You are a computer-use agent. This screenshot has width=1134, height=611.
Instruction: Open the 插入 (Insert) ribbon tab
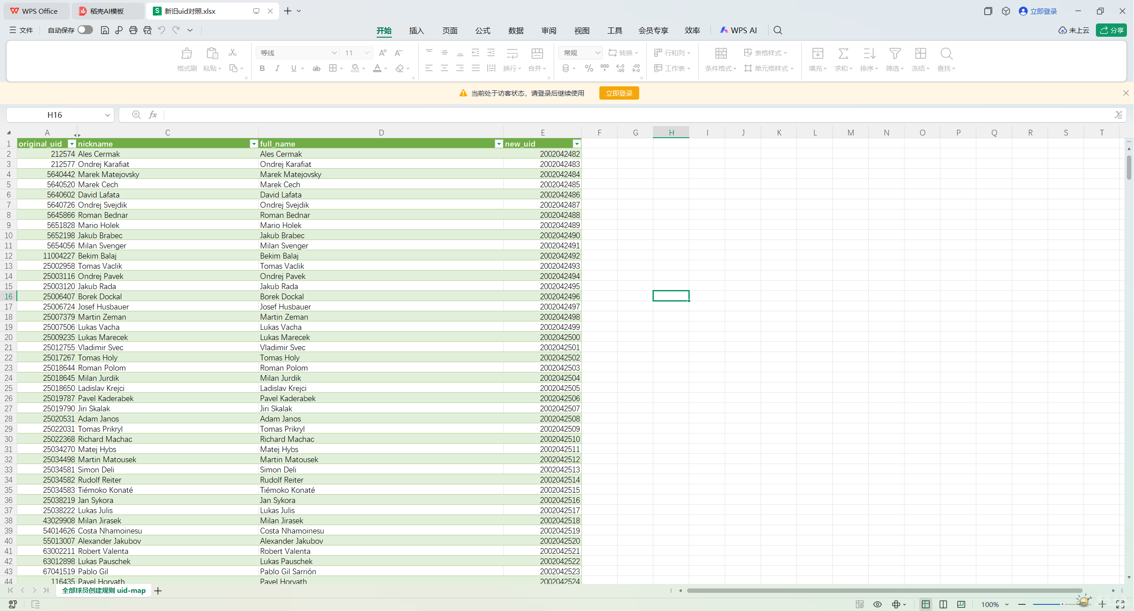click(416, 31)
